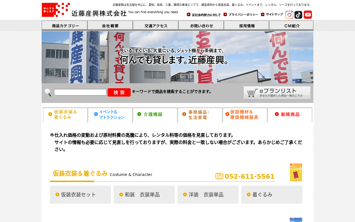Screen dimensions: 355x222
Task: Open 採用情報 menu item
Action: 247,26
